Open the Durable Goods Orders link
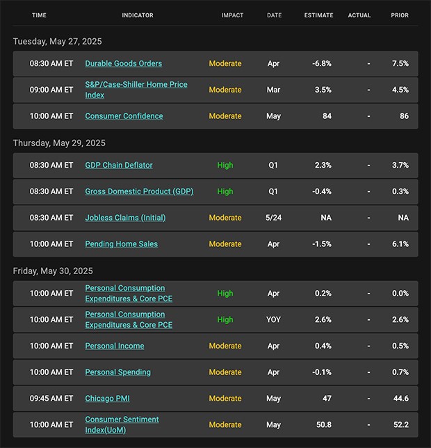Image resolution: width=431 pixels, height=448 pixels. click(x=123, y=63)
